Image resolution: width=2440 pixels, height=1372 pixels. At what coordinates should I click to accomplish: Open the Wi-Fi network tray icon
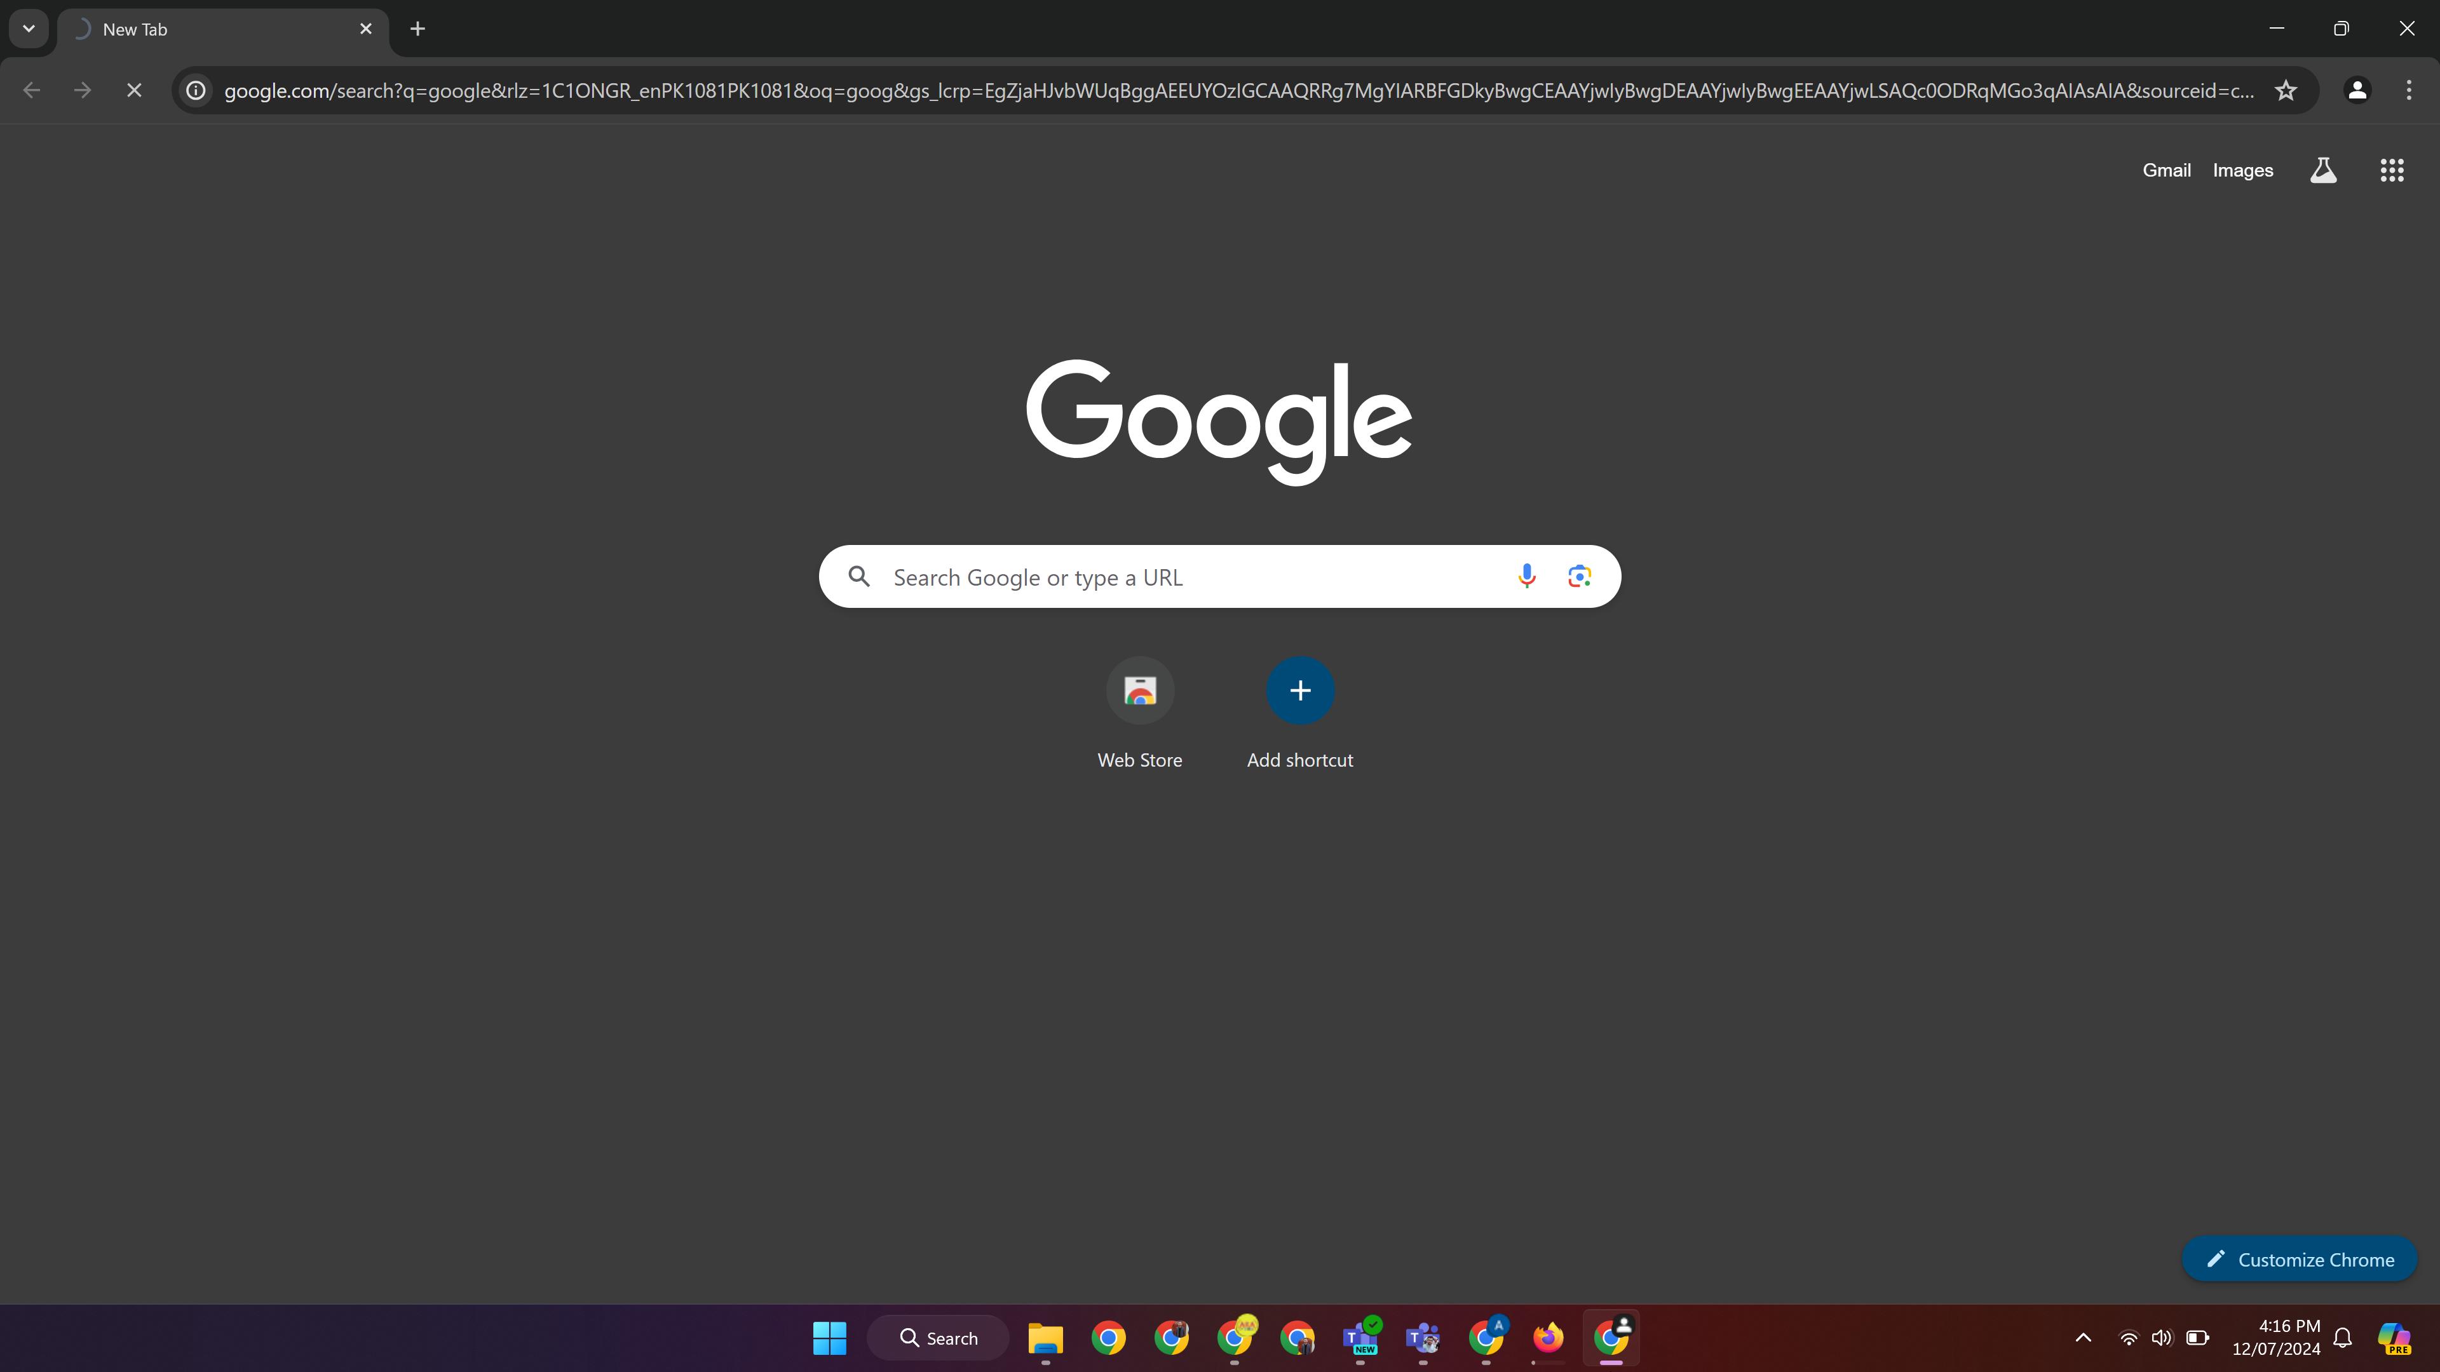(x=2129, y=1338)
